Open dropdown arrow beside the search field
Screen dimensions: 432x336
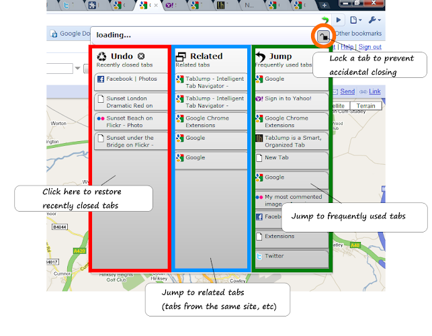point(78,68)
